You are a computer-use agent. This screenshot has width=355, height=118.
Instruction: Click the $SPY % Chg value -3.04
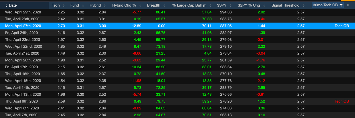tap(260, 53)
